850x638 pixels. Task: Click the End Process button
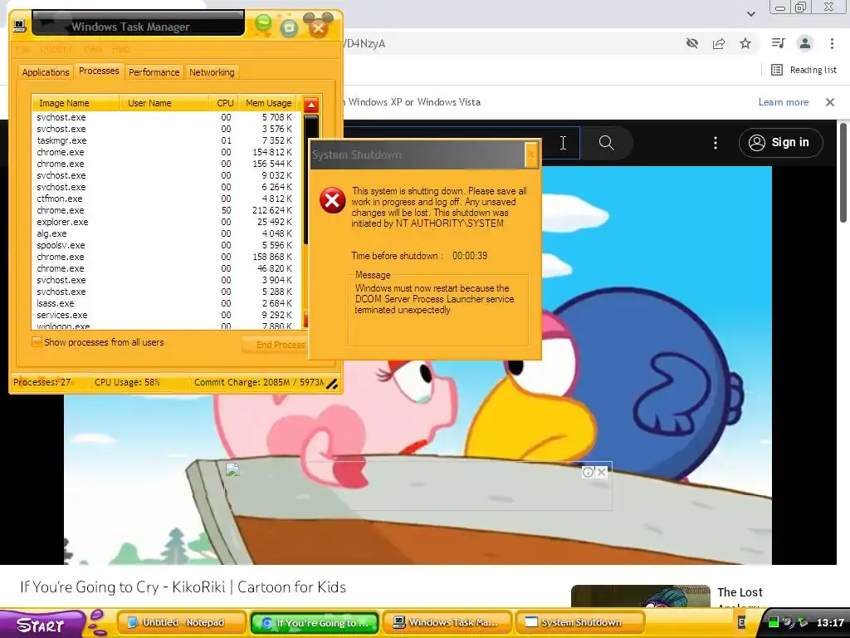tap(276, 345)
